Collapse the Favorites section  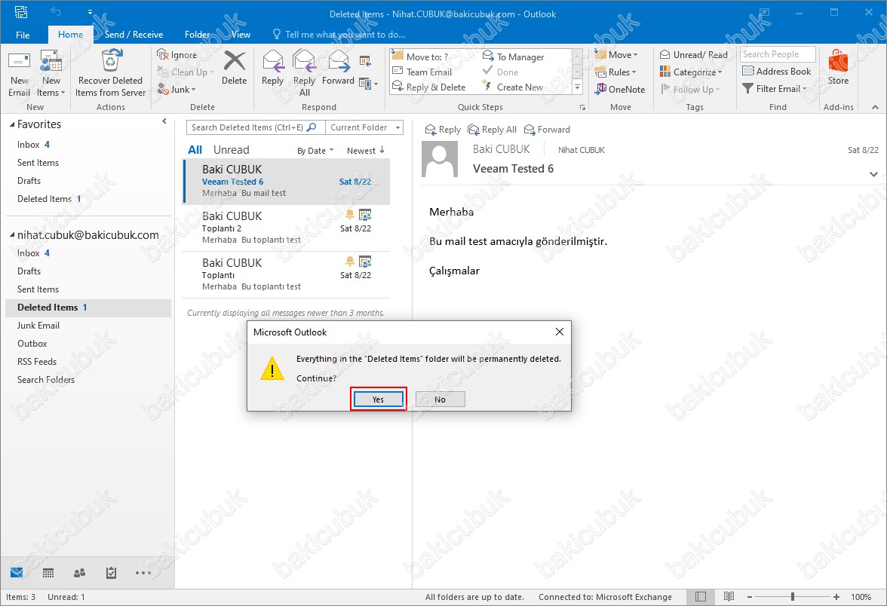(12, 124)
